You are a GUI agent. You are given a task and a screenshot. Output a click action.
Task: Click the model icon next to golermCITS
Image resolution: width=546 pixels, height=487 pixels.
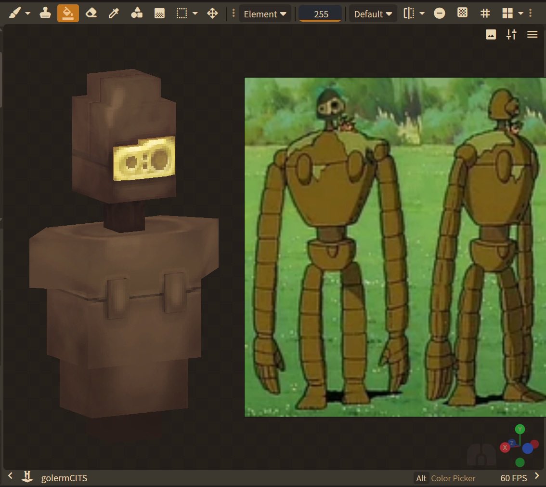point(27,477)
